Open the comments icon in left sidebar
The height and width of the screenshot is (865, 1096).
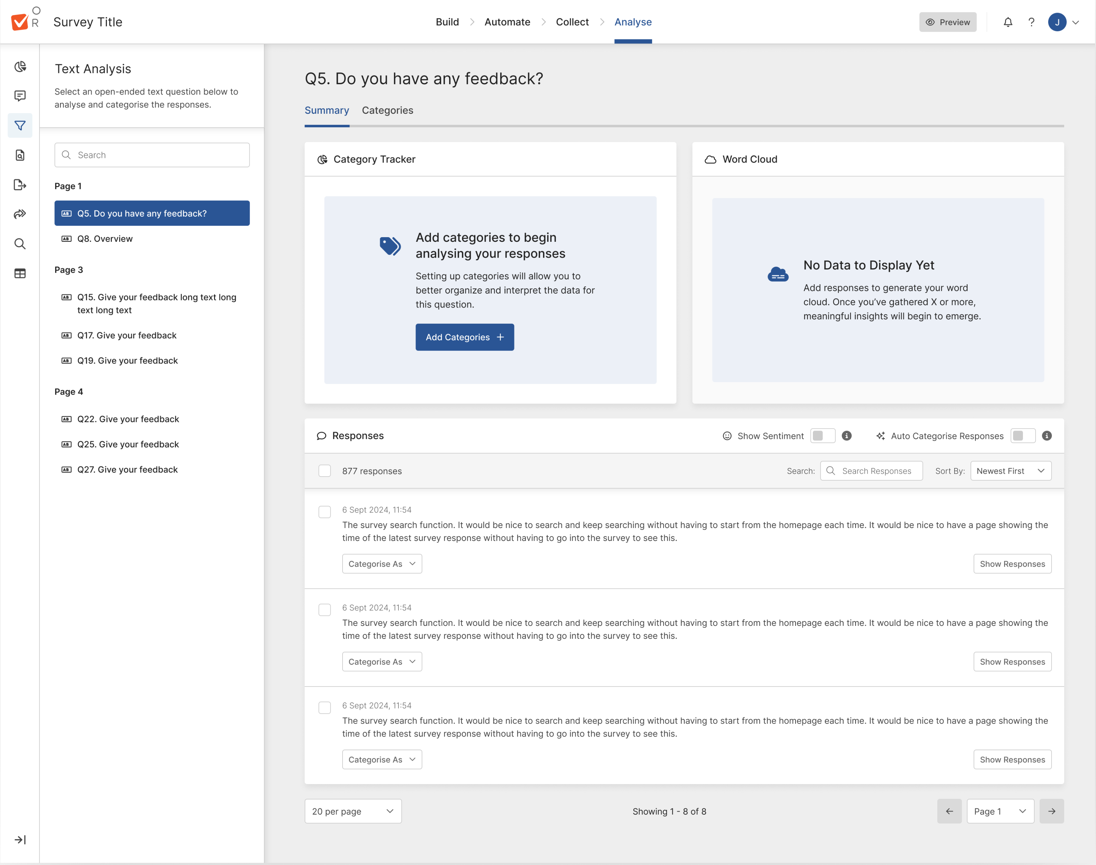click(20, 96)
